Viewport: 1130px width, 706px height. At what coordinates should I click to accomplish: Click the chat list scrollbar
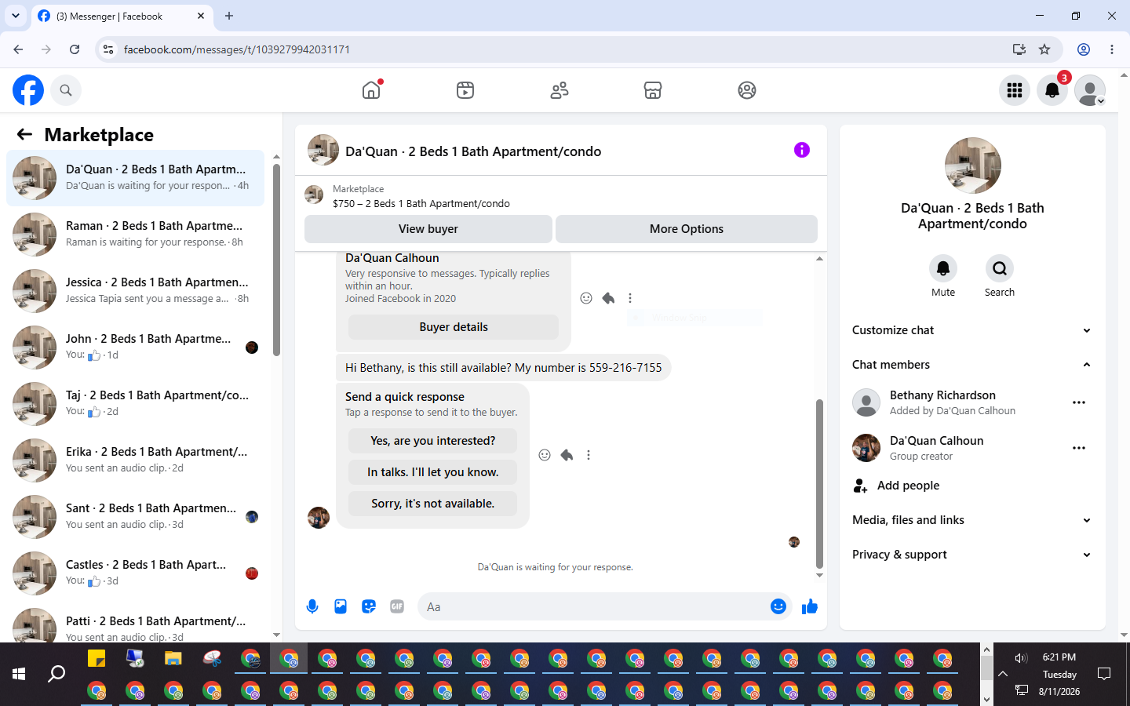(276, 259)
